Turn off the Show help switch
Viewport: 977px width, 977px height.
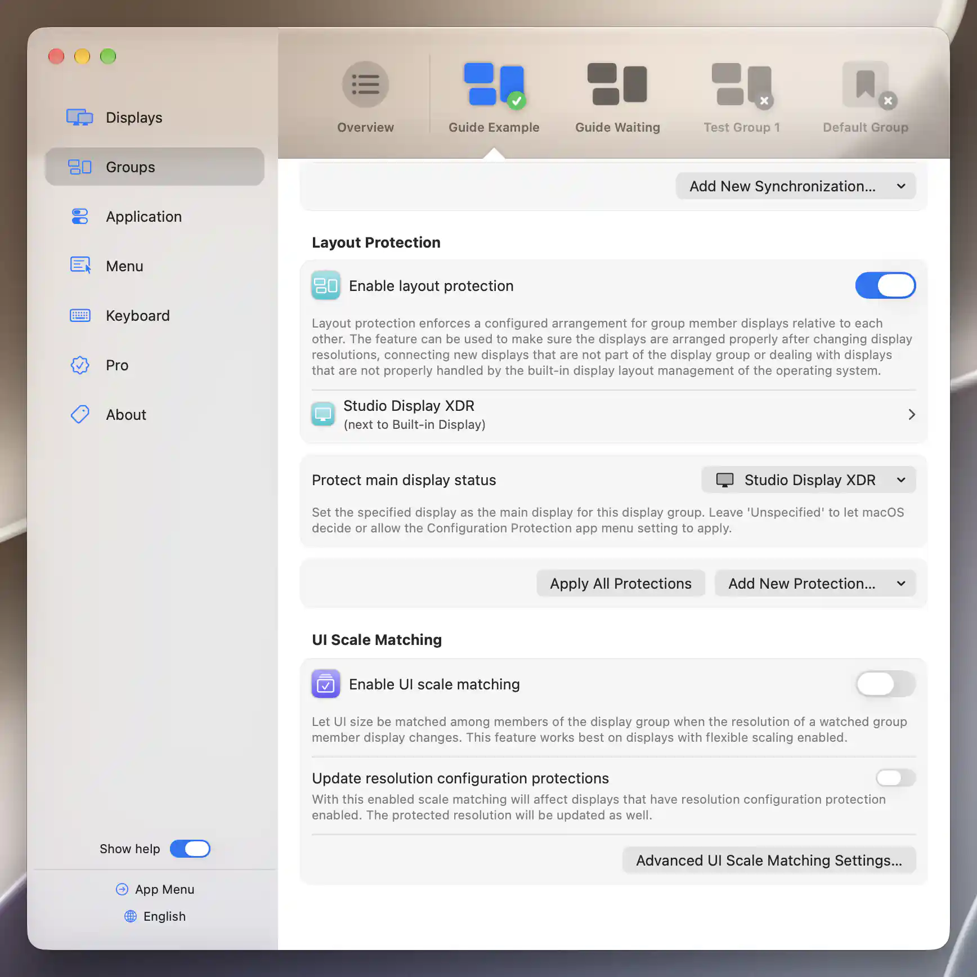tap(190, 849)
